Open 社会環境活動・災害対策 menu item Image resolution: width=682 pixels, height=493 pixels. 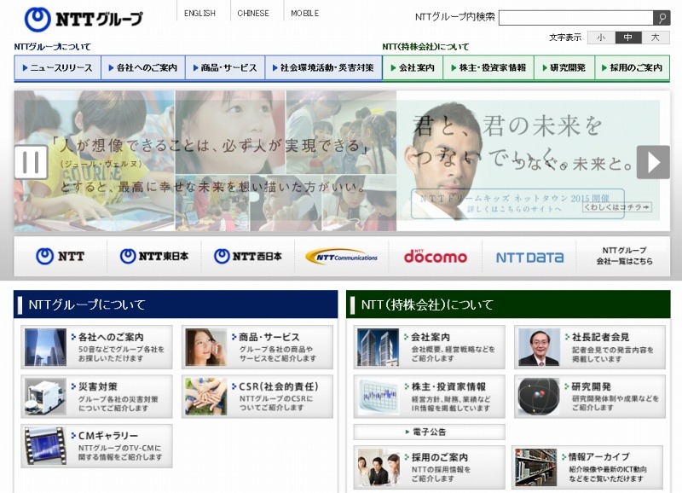click(x=324, y=67)
